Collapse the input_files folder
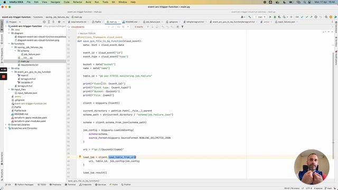 (9, 89)
